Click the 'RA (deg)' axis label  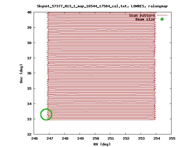point(102,144)
